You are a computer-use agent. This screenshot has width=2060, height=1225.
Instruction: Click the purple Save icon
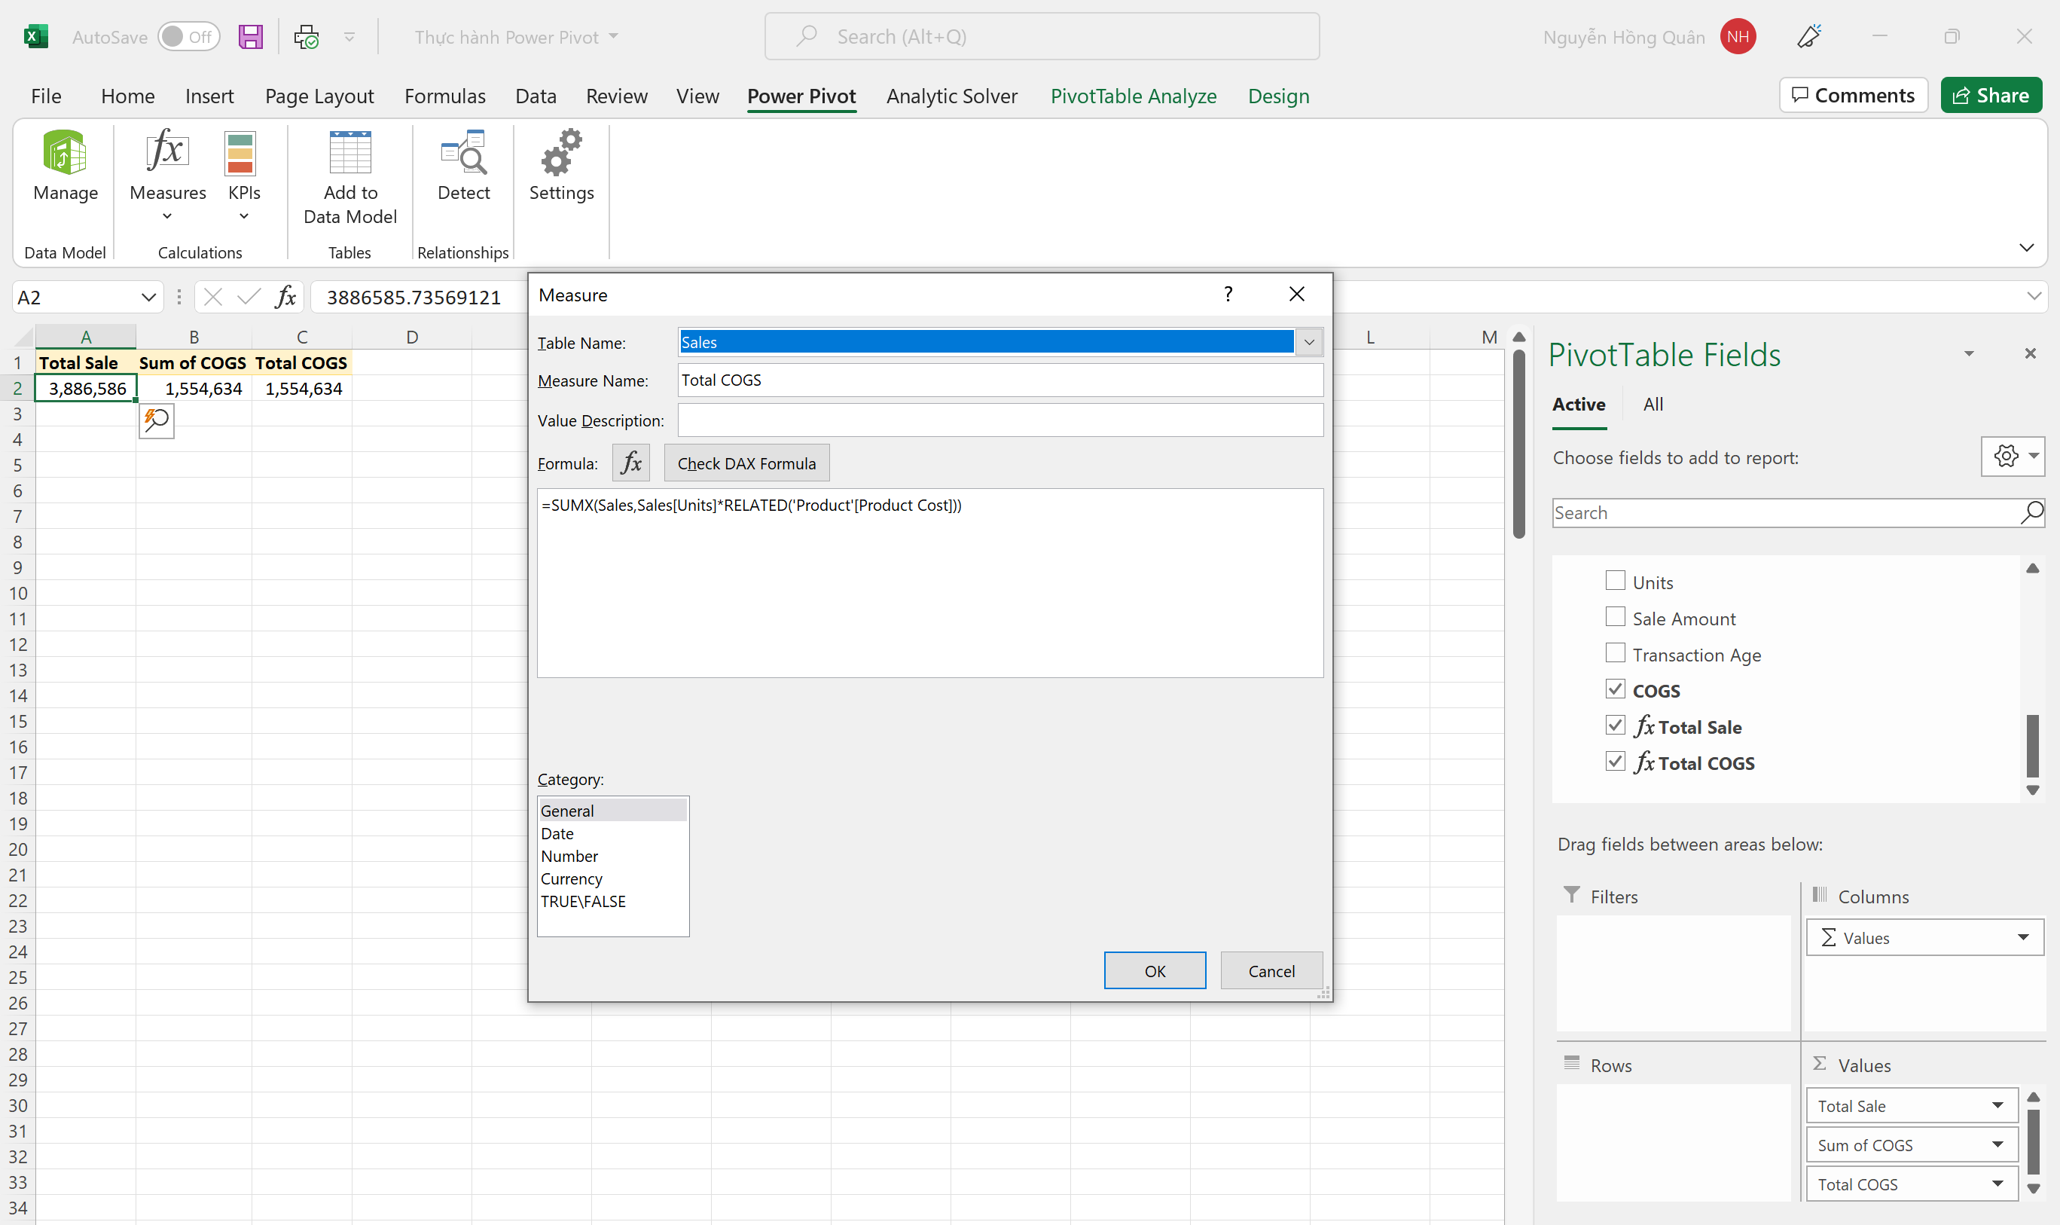click(x=250, y=37)
